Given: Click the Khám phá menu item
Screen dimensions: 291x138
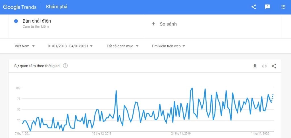Looking at the screenshot, I should pos(57,7).
